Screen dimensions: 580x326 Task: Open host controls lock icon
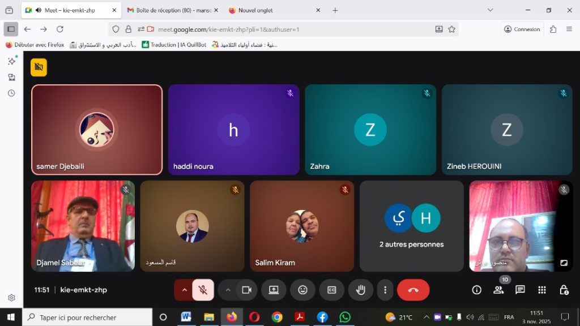click(x=564, y=290)
